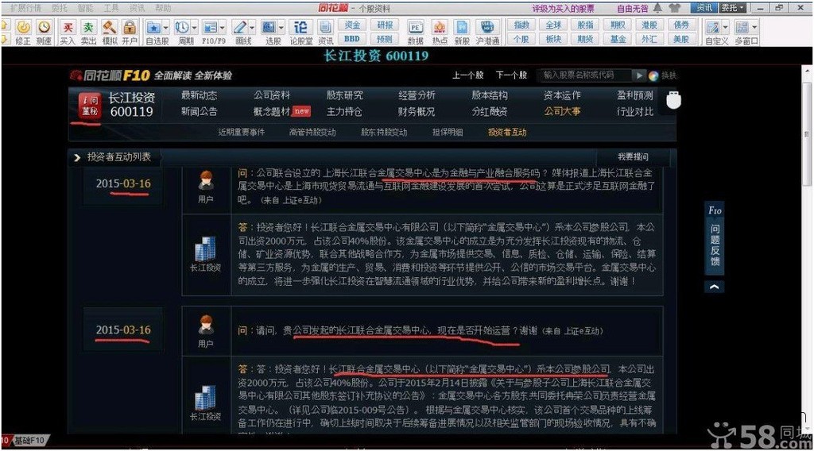Switch to the 最新动态 tab
814x451 pixels.
coord(199,95)
